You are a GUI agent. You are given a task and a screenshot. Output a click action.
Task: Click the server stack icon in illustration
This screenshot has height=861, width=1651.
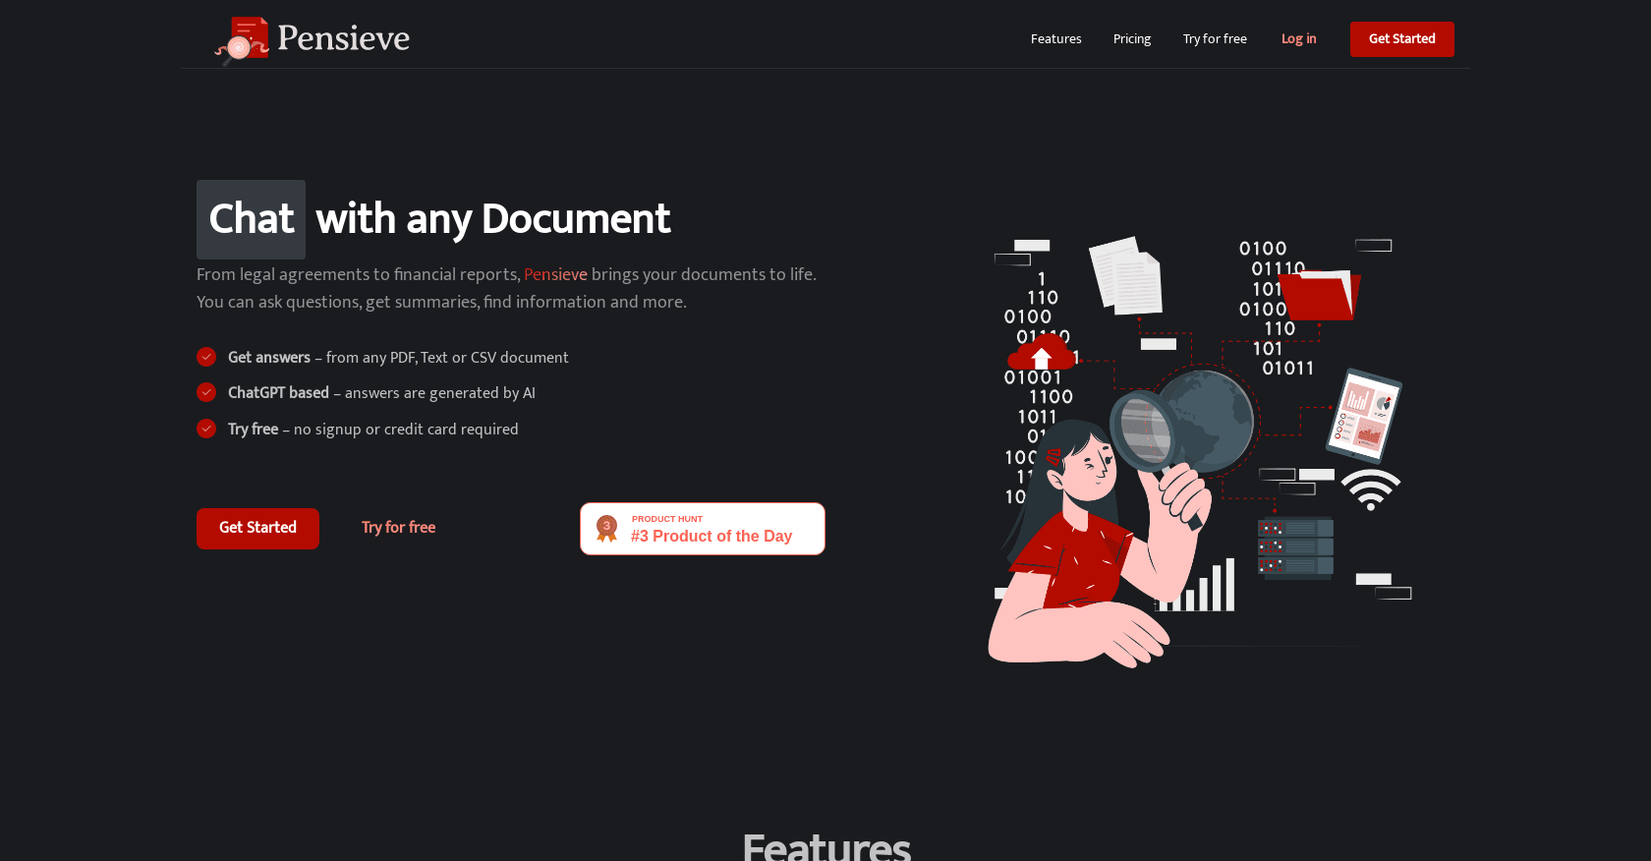pyautogui.click(x=1295, y=548)
